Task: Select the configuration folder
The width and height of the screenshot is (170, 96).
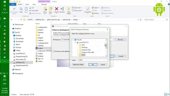Action: (42, 27)
